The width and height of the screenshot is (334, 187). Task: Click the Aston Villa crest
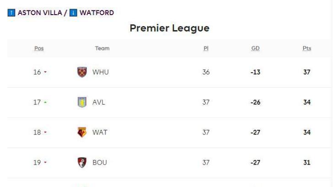pyautogui.click(x=82, y=102)
